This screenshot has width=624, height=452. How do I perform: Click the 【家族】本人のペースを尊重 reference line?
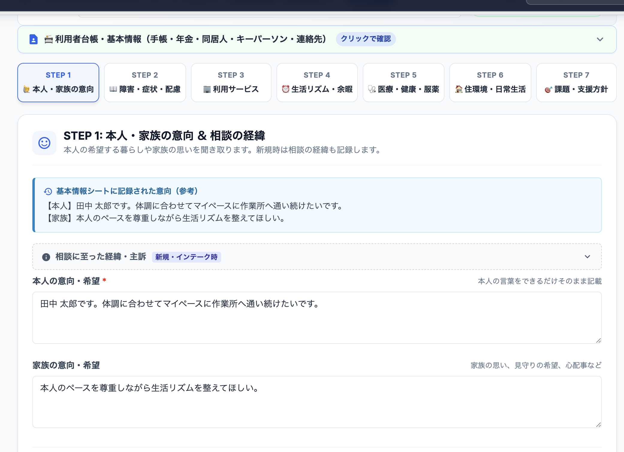[165, 218]
